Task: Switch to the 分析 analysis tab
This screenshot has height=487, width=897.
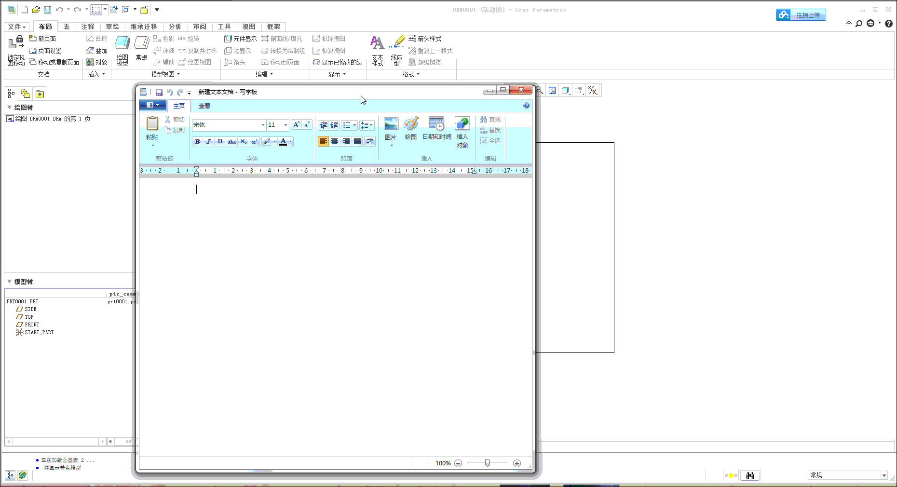Action: click(x=175, y=27)
